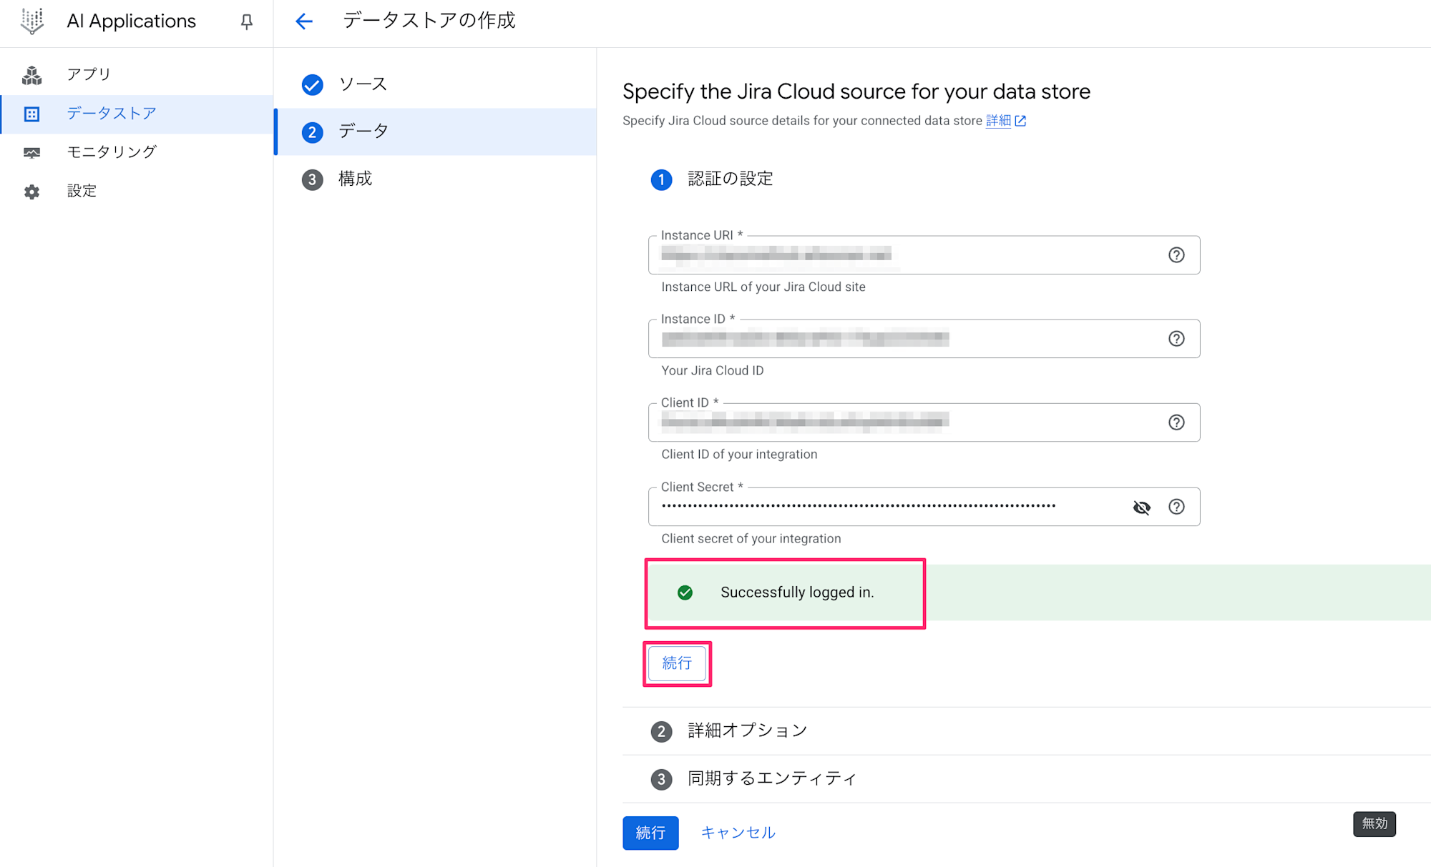
Task: Click the outlined 続行 button under login message
Action: [677, 663]
